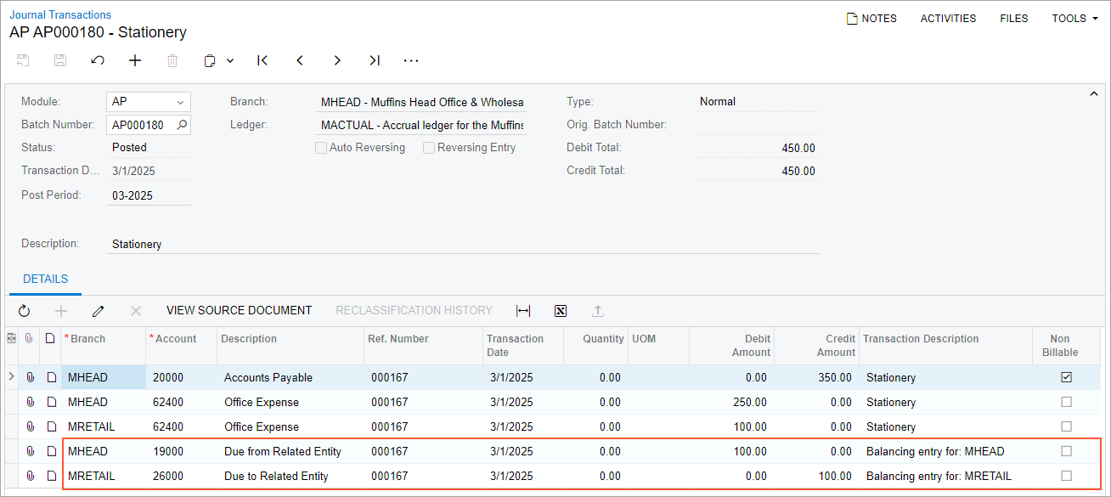Toggle Non Billable for Accounts Payable row

pyautogui.click(x=1066, y=377)
